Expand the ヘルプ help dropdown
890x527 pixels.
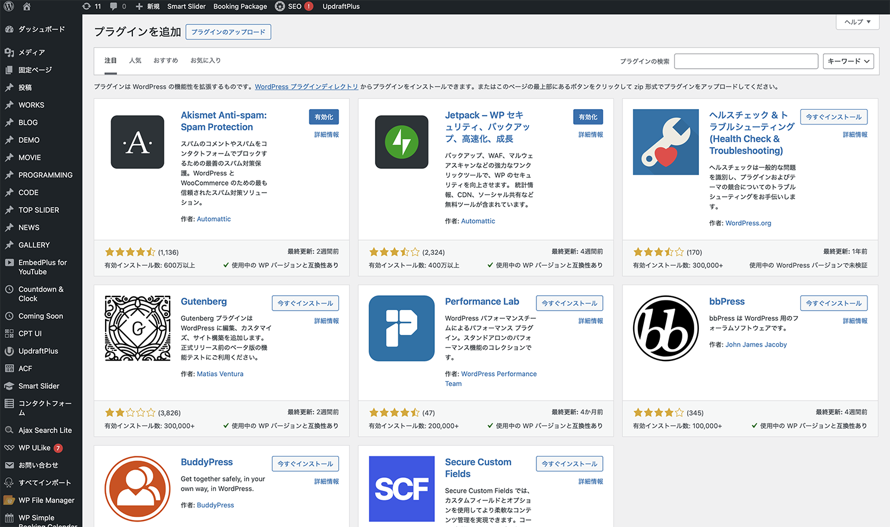click(x=857, y=22)
